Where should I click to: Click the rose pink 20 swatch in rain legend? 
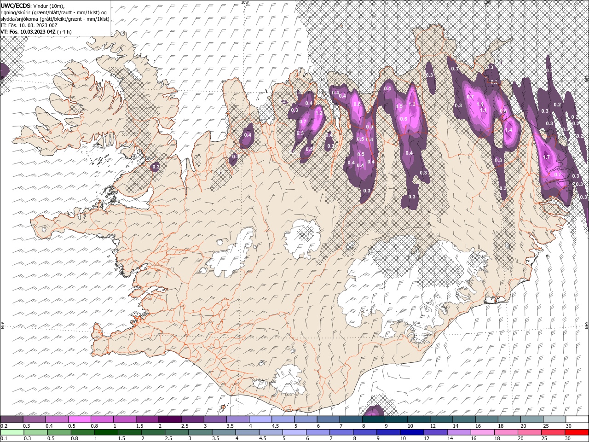click(x=529, y=432)
